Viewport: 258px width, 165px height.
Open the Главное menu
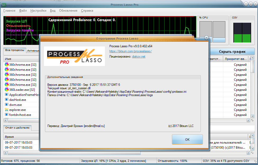(x=9, y=11)
